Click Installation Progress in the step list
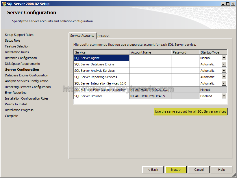Screen dimensions: 237x178 pyautogui.click(x=19, y=110)
